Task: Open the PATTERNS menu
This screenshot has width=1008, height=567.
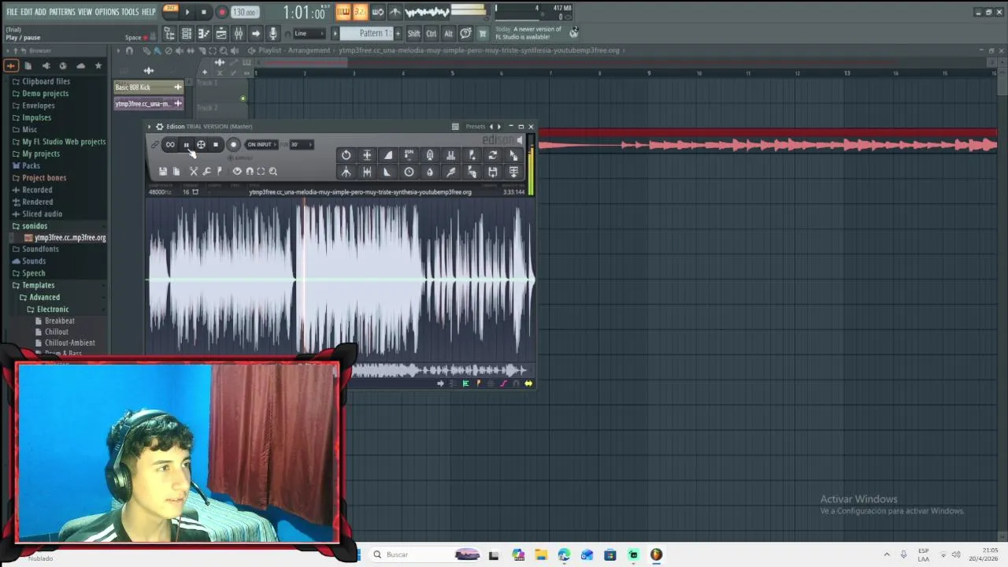Action: point(62,12)
